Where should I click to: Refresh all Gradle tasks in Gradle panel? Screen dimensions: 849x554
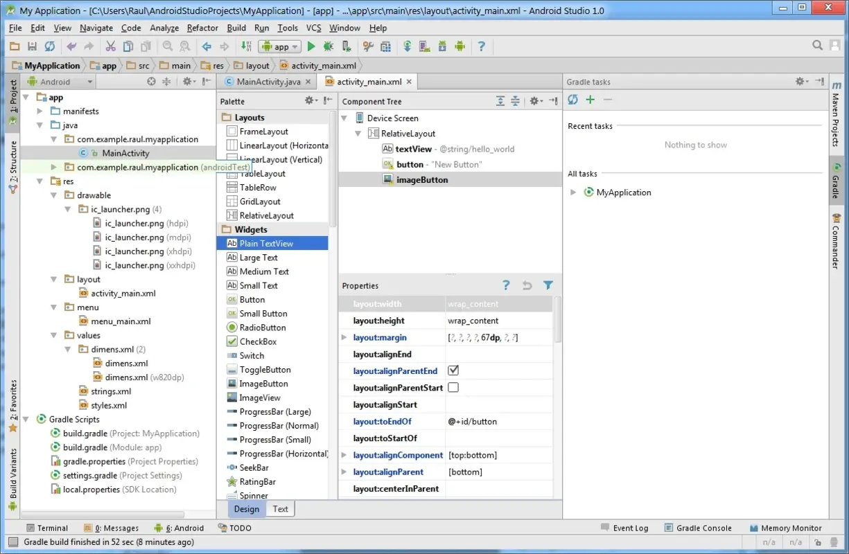coord(572,99)
